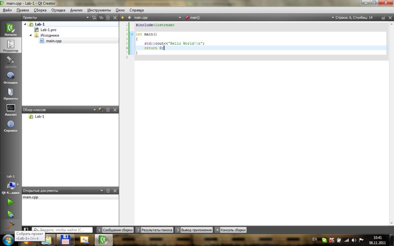Go forward with the right navigation arrow
This screenshot has width=394, height=246.
pyautogui.click(x=130, y=18)
